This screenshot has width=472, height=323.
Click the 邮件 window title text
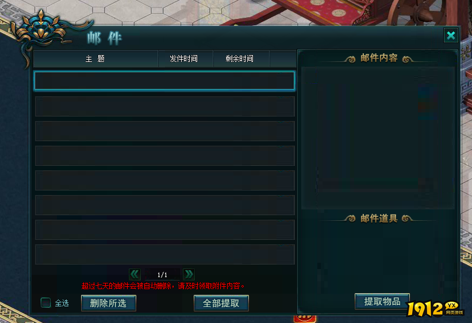[105, 38]
